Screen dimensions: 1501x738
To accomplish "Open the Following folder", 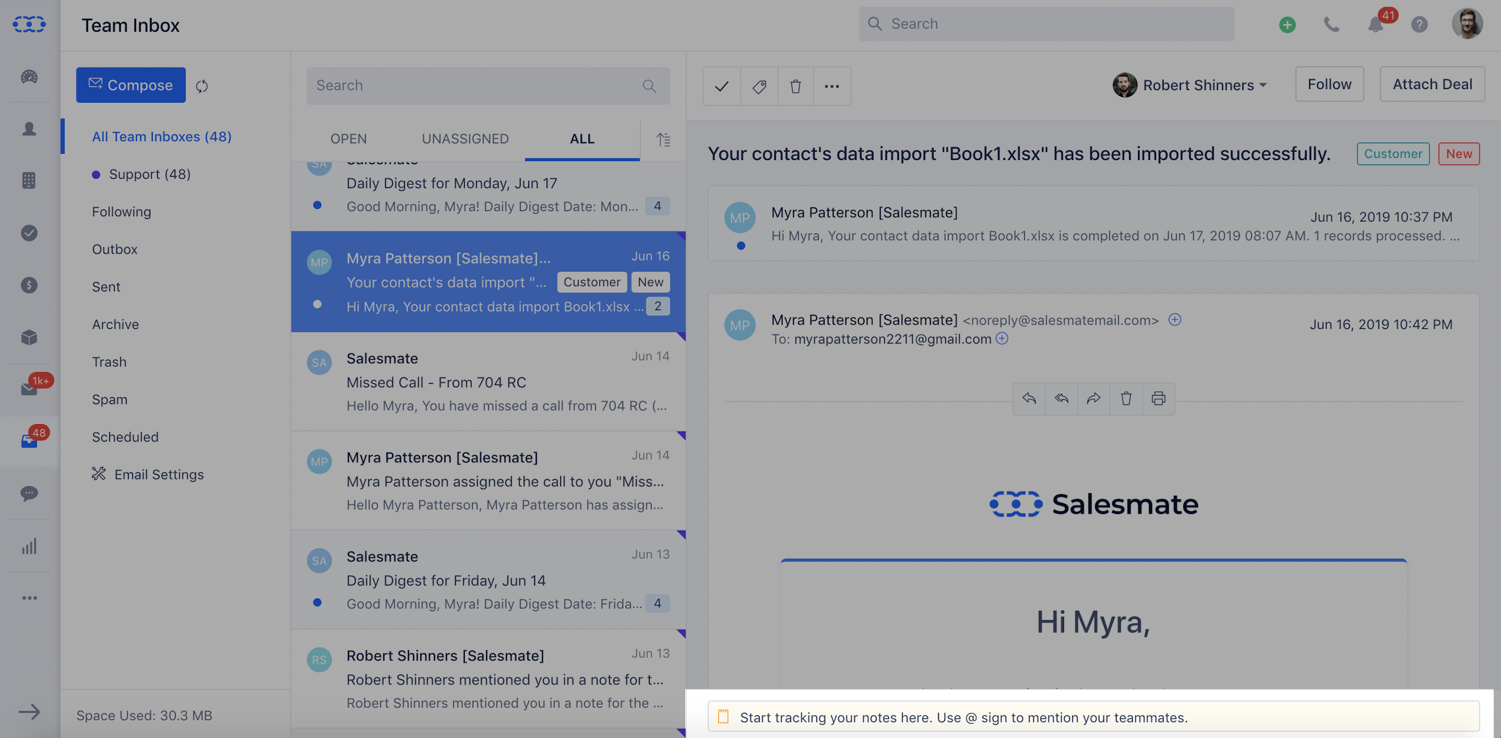I will pyautogui.click(x=121, y=212).
